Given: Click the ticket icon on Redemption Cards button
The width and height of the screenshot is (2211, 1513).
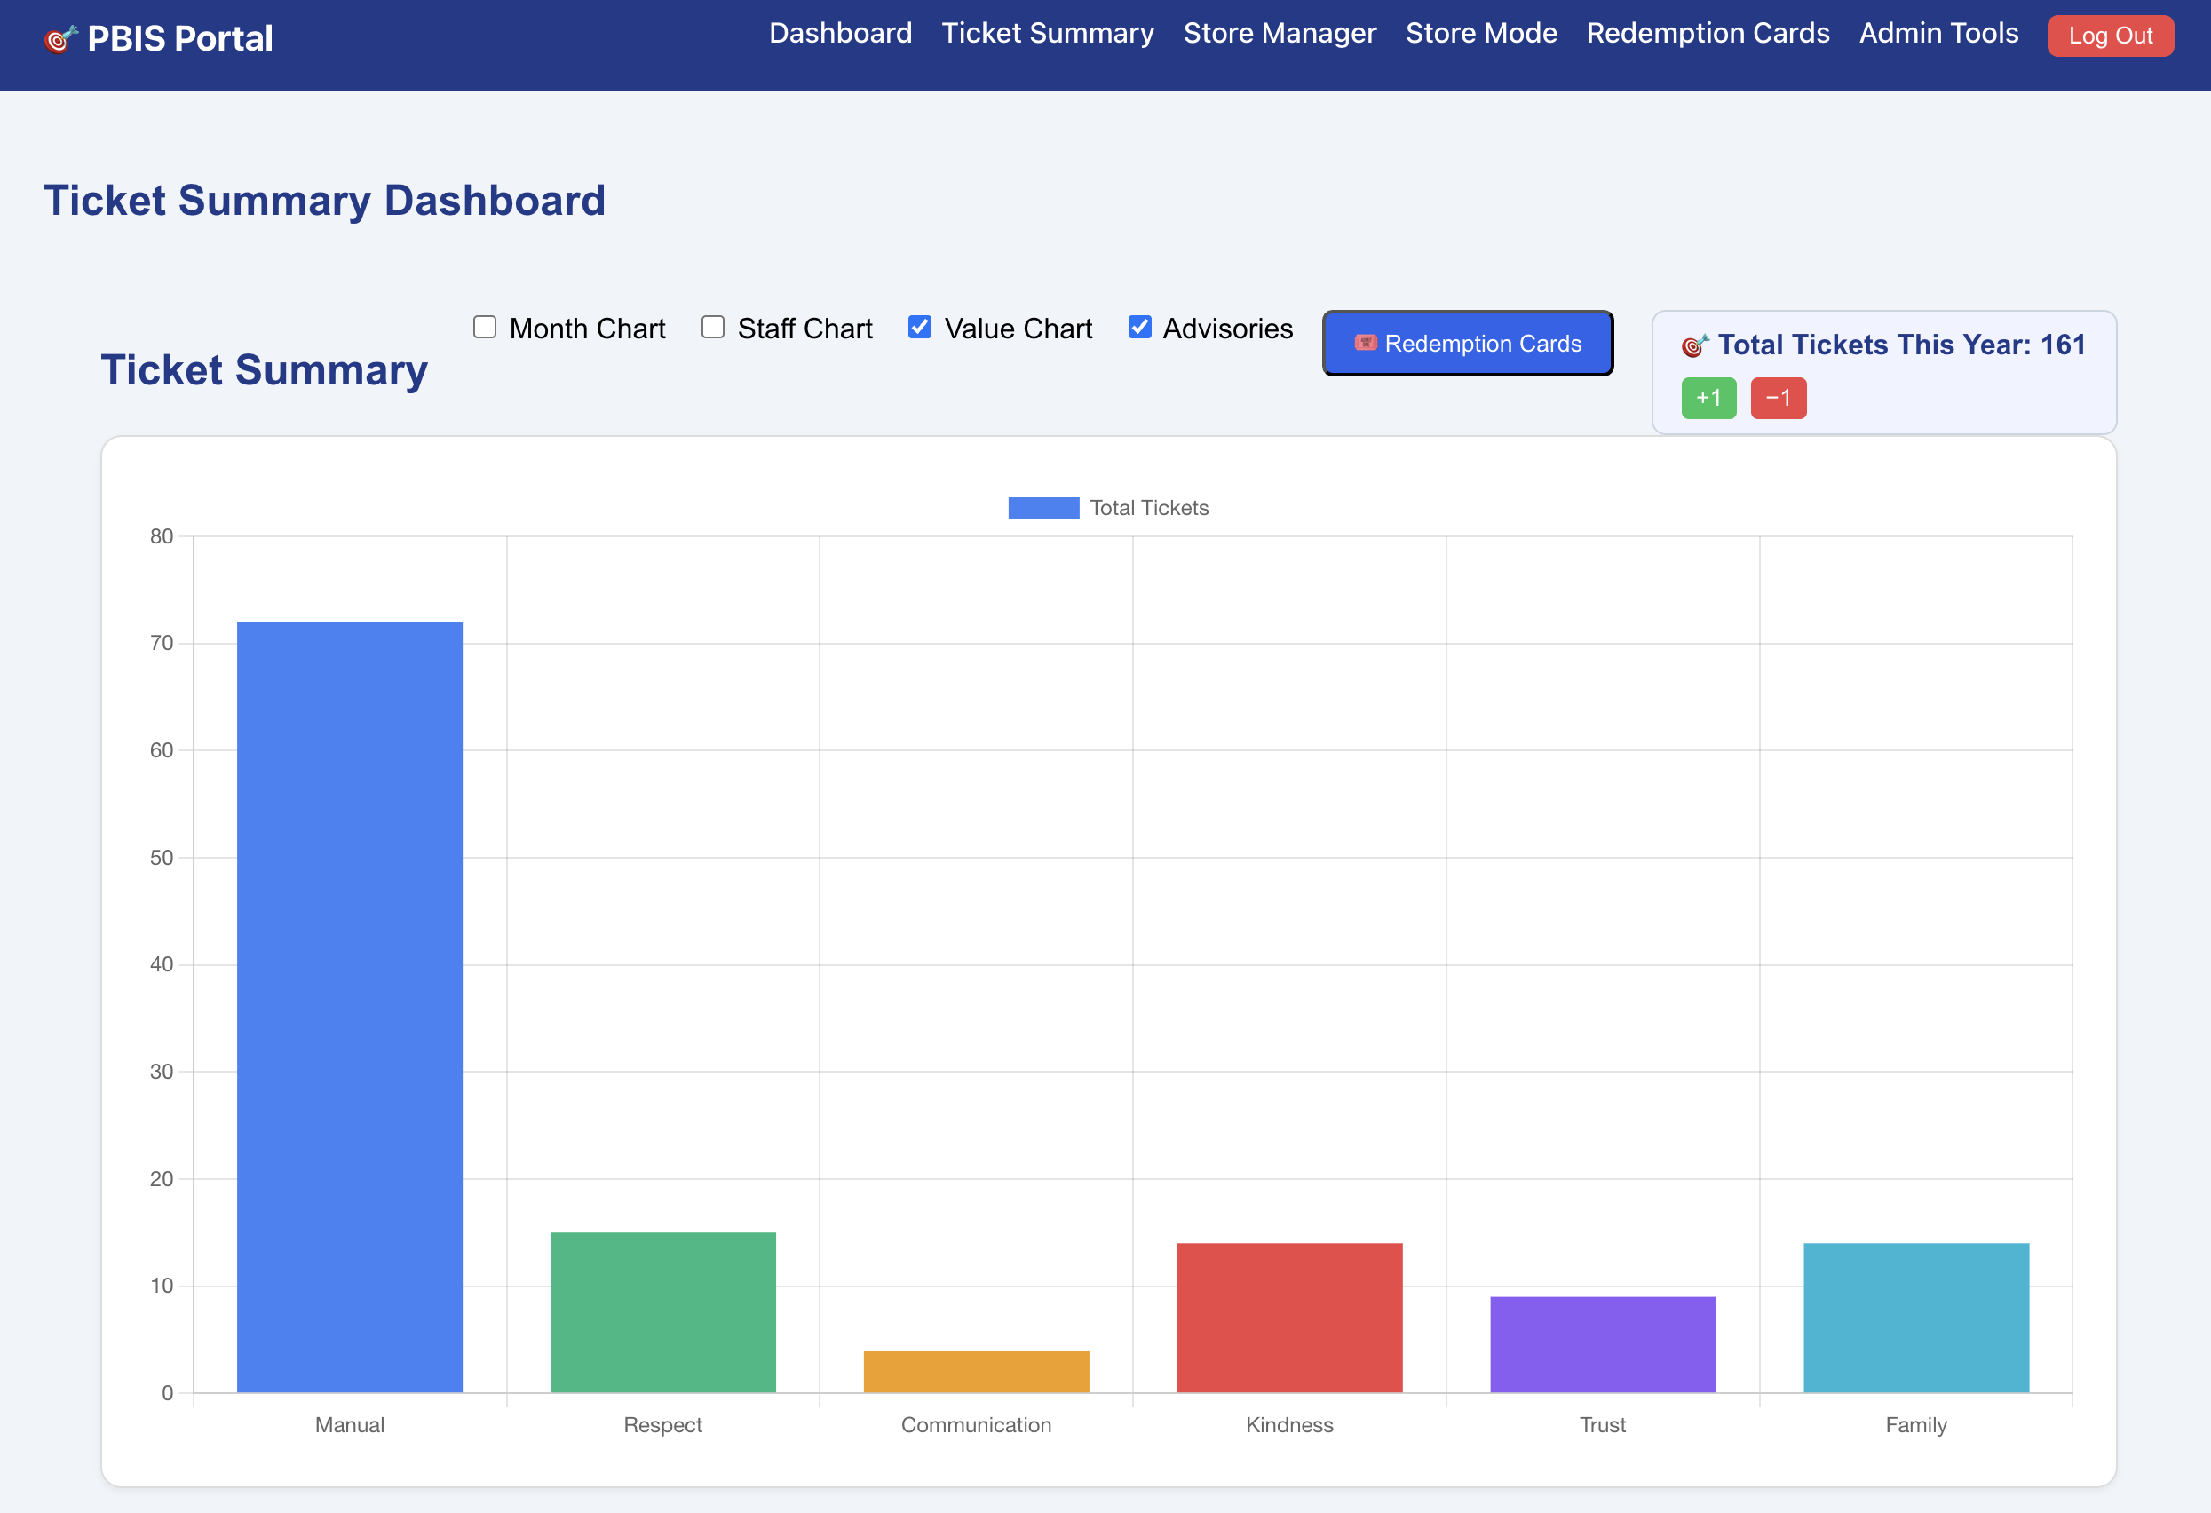Looking at the screenshot, I should (1366, 343).
